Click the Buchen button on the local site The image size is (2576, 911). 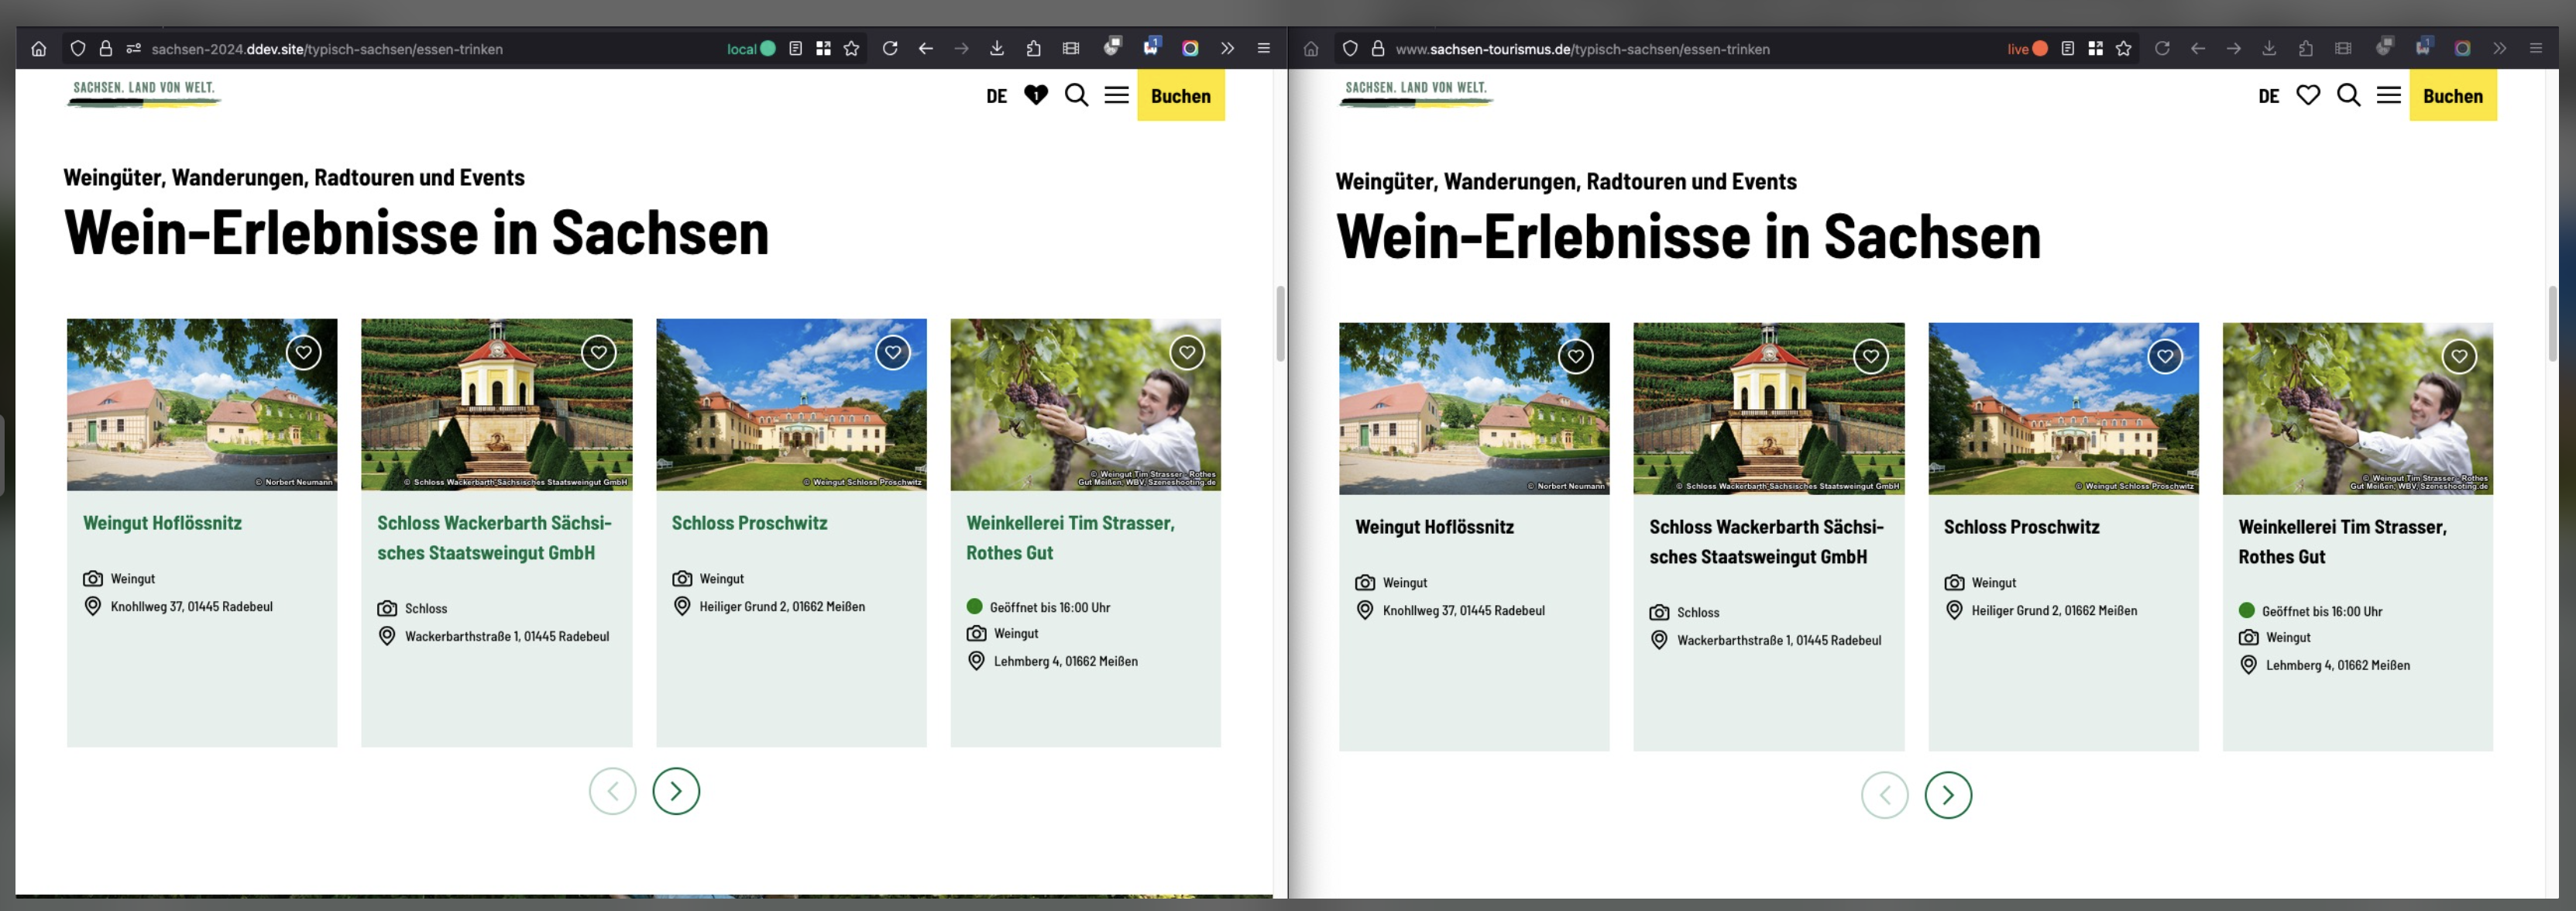coord(1181,96)
